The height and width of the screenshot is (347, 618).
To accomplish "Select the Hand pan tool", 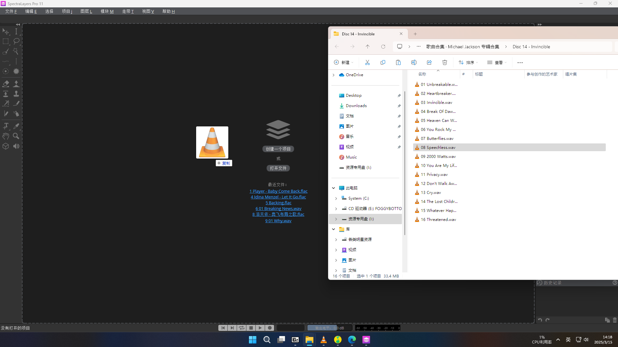I will pyautogui.click(x=6, y=136).
